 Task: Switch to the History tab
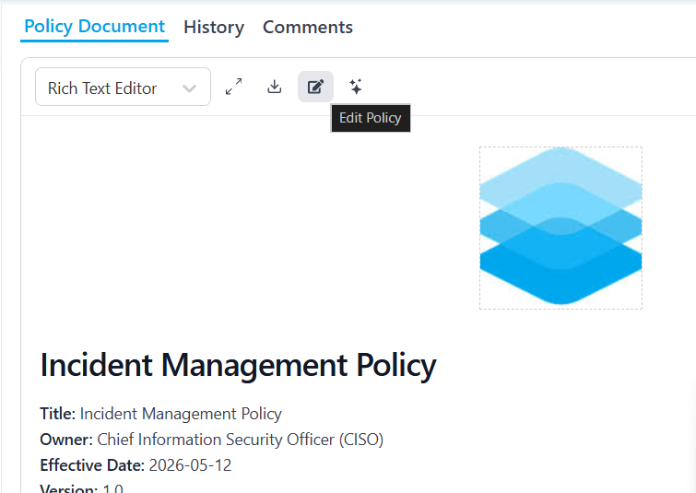coord(214,27)
